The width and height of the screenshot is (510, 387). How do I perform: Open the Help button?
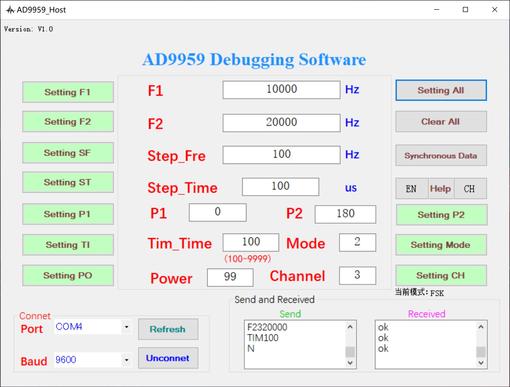441,189
